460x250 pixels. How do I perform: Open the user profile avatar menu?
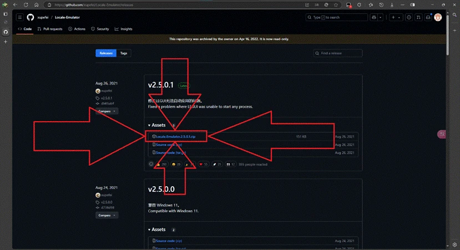click(x=438, y=17)
